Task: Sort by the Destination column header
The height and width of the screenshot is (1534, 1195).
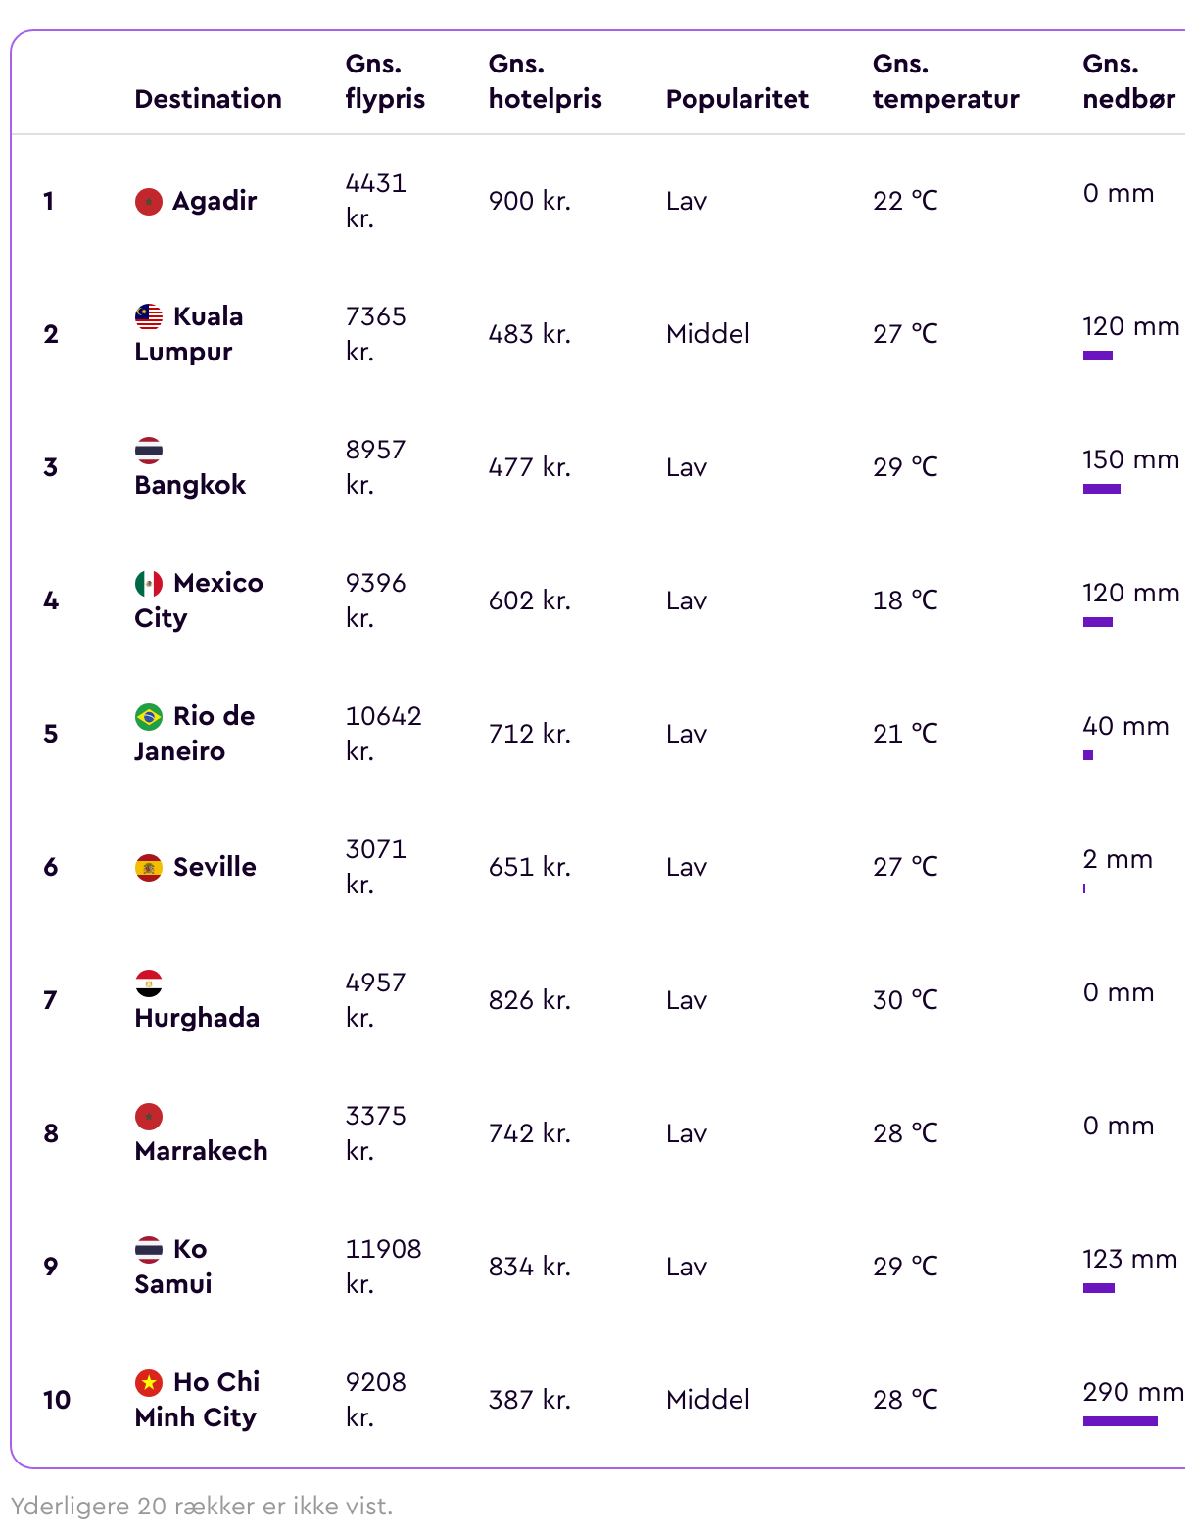Action: pyautogui.click(x=209, y=99)
